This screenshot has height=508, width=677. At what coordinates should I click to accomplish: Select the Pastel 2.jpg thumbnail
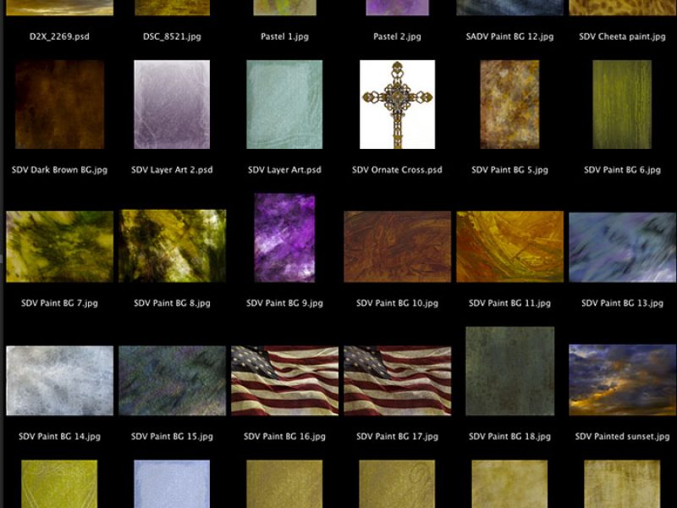tap(398, 8)
